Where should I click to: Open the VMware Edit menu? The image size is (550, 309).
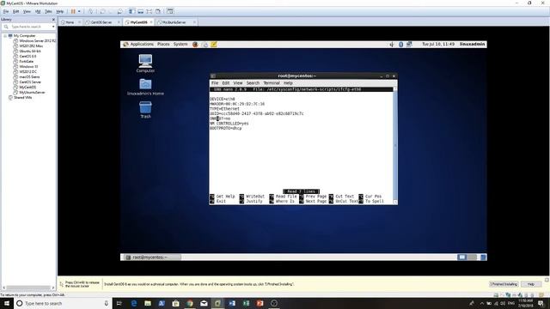click(x=16, y=11)
